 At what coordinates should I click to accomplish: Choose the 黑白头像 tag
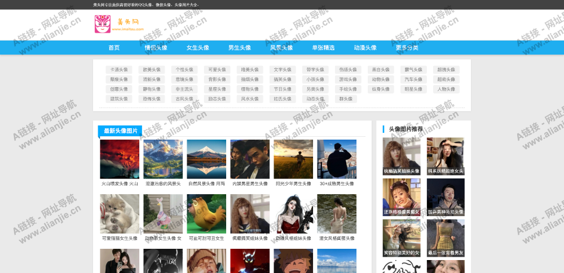381,70
